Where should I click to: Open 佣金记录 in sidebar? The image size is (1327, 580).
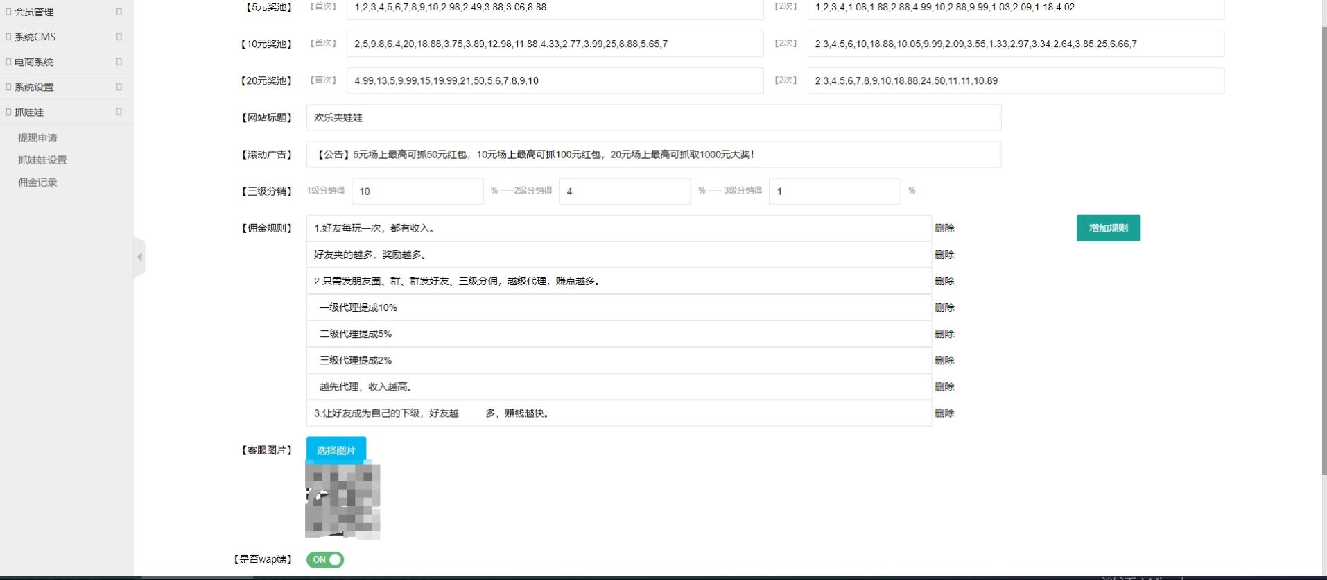click(x=37, y=182)
